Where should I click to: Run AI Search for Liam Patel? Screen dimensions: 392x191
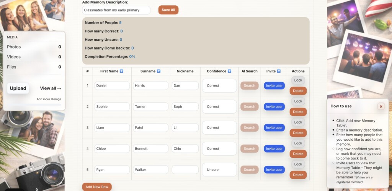pyautogui.click(x=250, y=128)
